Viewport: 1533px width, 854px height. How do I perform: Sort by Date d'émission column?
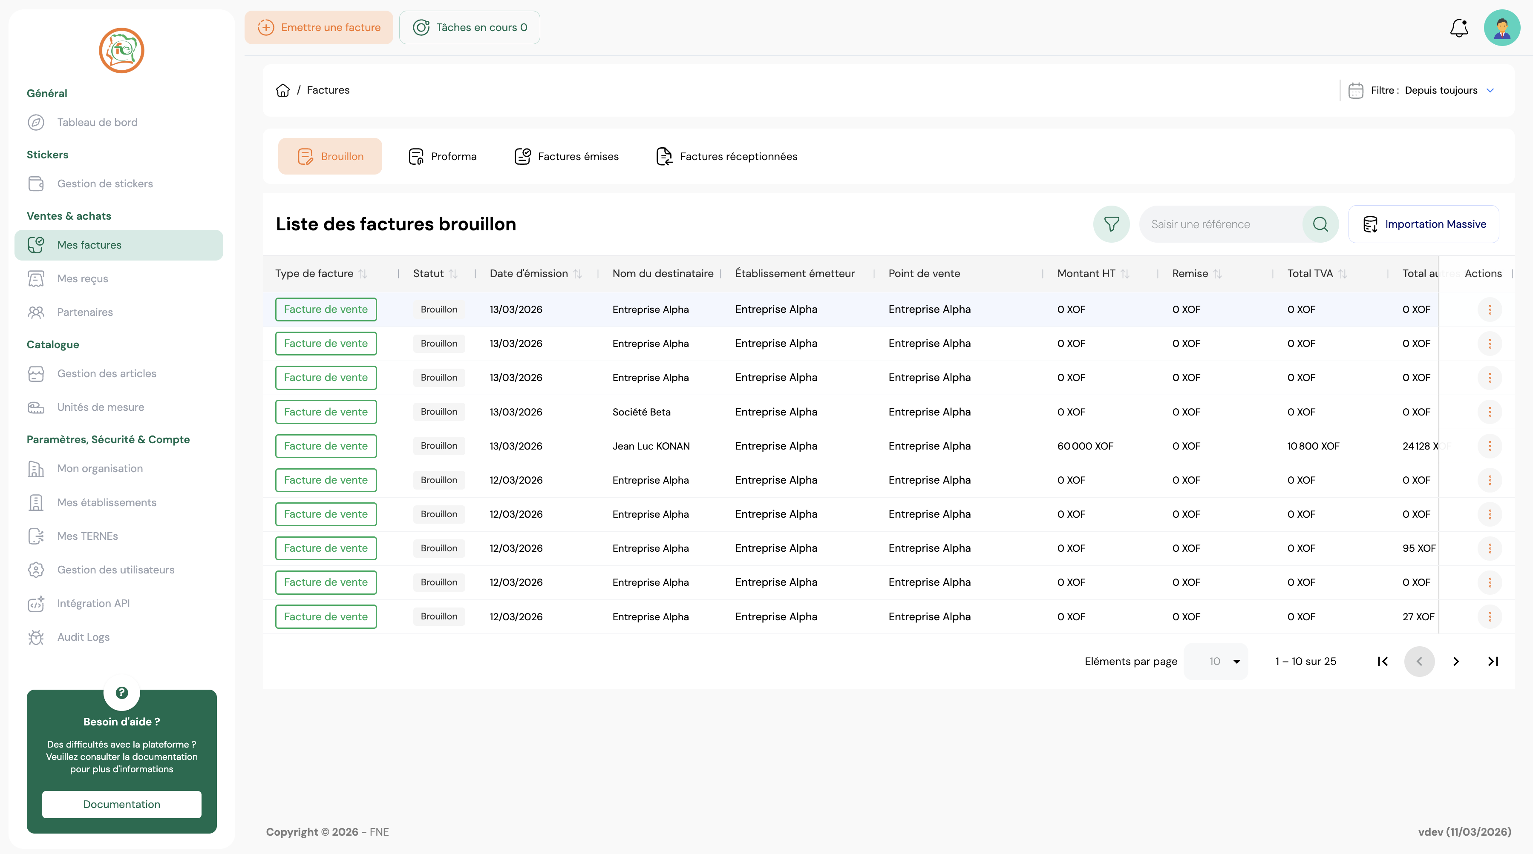tap(577, 274)
